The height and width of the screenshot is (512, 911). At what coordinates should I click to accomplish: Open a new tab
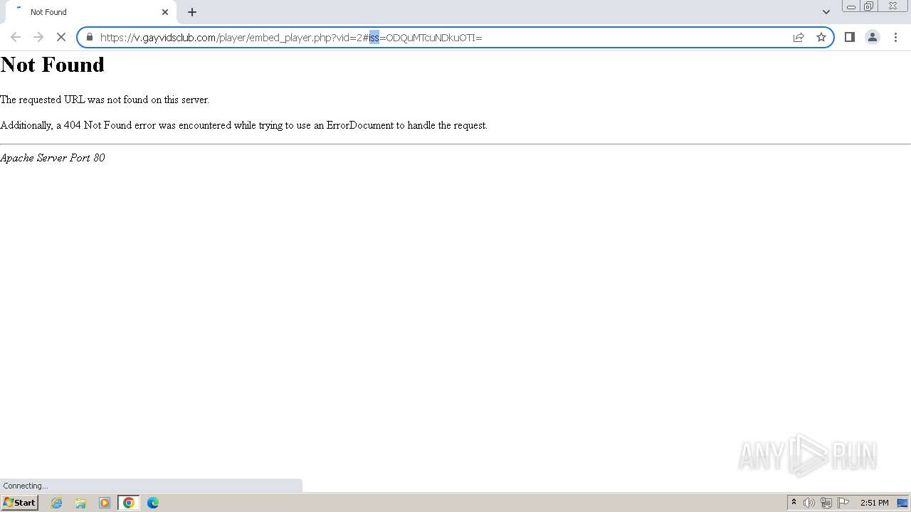(192, 12)
